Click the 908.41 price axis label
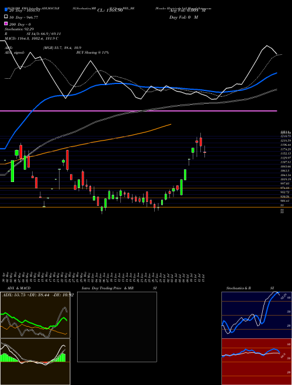 [x=286, y=201]
